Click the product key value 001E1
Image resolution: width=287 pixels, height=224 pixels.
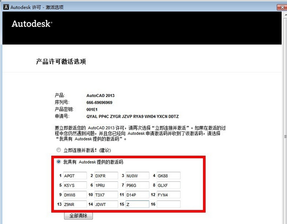click(92, 109)
